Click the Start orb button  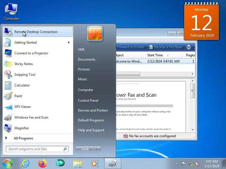(x=8, y=163)
